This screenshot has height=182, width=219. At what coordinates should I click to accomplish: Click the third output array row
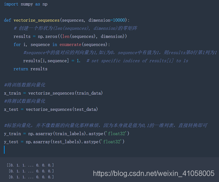(31, 177)
